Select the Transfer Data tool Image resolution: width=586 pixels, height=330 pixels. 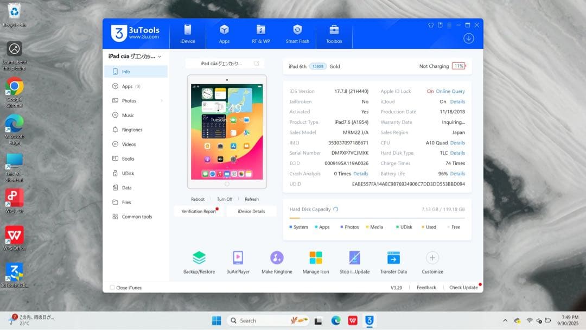pos(393,261)
